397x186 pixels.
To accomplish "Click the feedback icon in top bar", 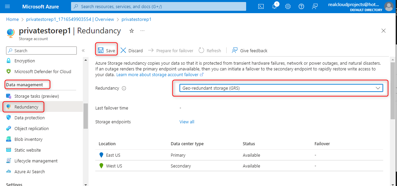I will (x=315, y=6).
